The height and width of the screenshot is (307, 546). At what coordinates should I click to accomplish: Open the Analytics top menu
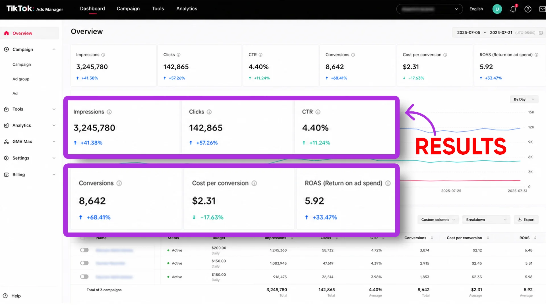tap(187, 9)
